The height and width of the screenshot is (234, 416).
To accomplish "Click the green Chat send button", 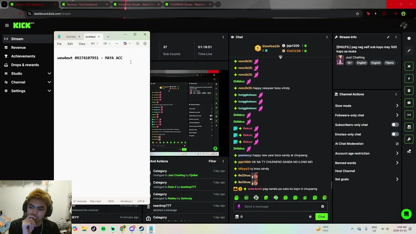I will [x=321, y=217].
